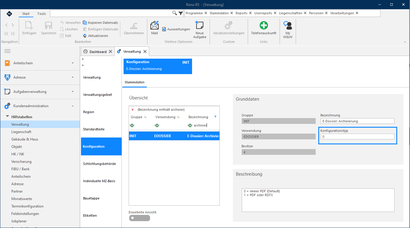This screenshot has width=410, height=228.
Task: Toggle Erweiterte Ansicht switch
Action: point(139,218)
